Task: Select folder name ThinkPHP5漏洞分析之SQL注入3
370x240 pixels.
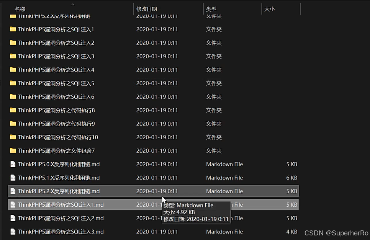Action: pos(56,56)
